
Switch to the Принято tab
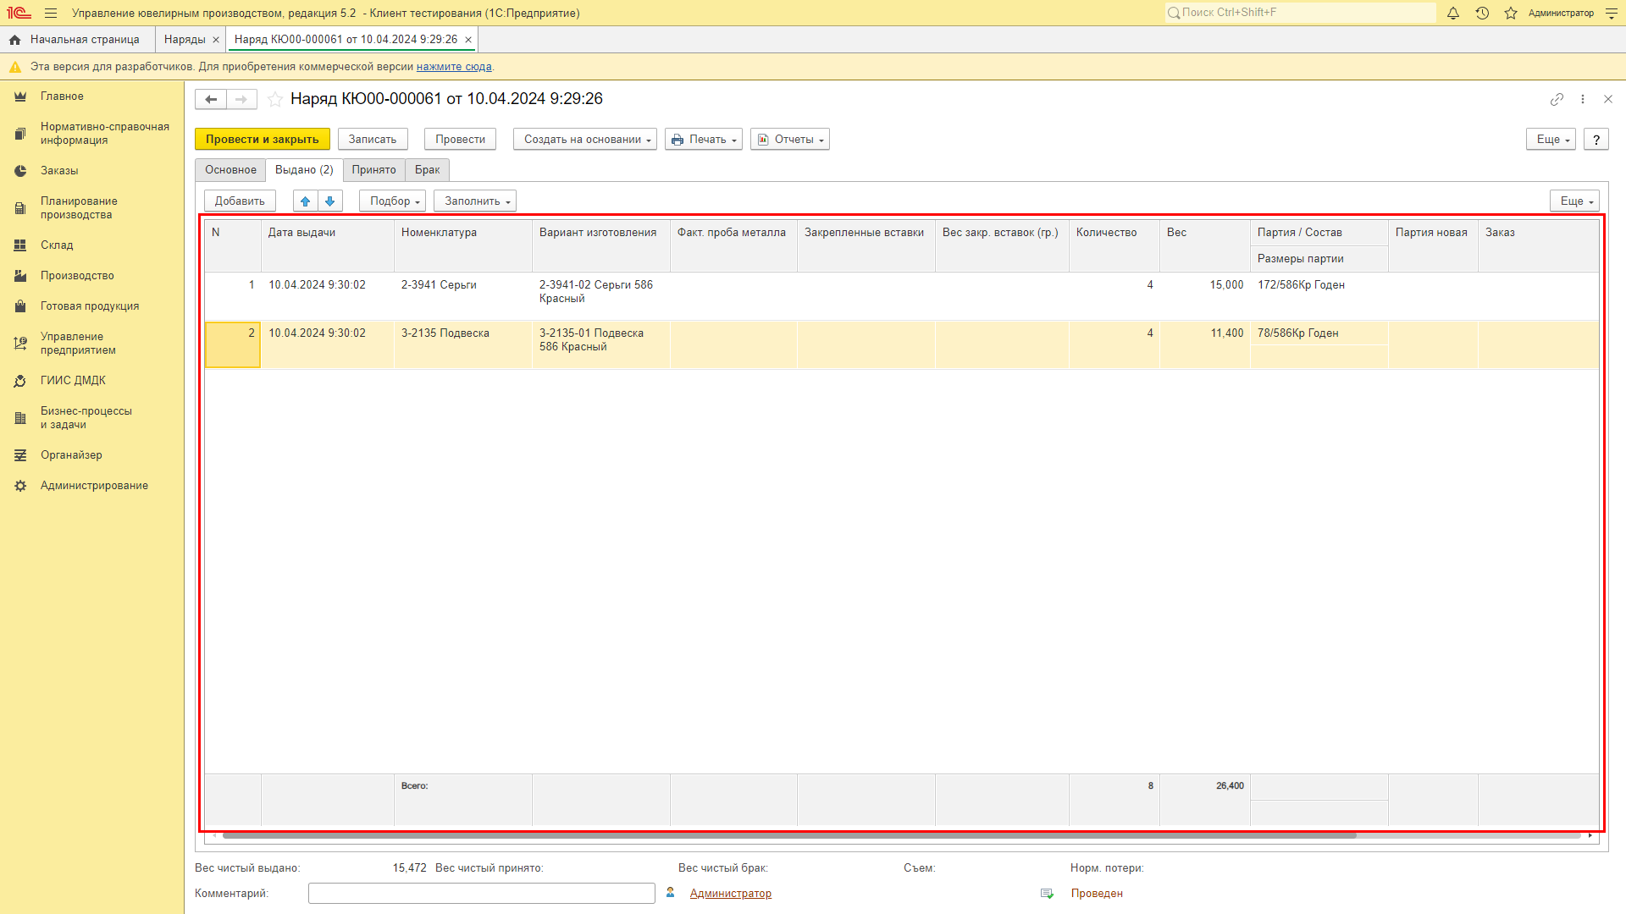[x=374, y=170]
